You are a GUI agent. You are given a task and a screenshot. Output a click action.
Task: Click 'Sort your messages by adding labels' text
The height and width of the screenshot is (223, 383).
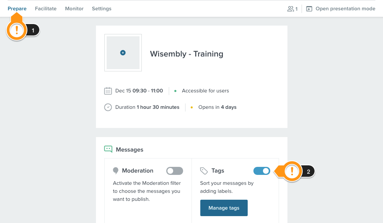(x=227, y=187)
